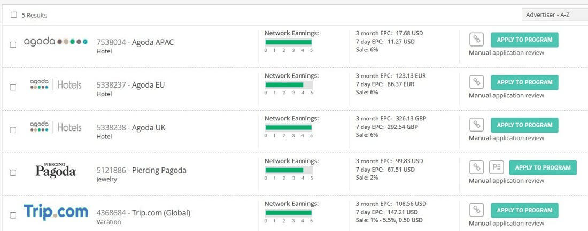Click the 7 day EPC 86.37 EUR value
Viewport: 588px width, 231px height.
pyautogui.click(x=401, y=84)
